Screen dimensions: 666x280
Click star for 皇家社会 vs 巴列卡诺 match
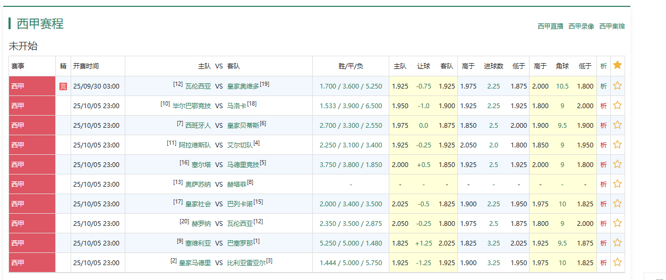coord(617,204)
